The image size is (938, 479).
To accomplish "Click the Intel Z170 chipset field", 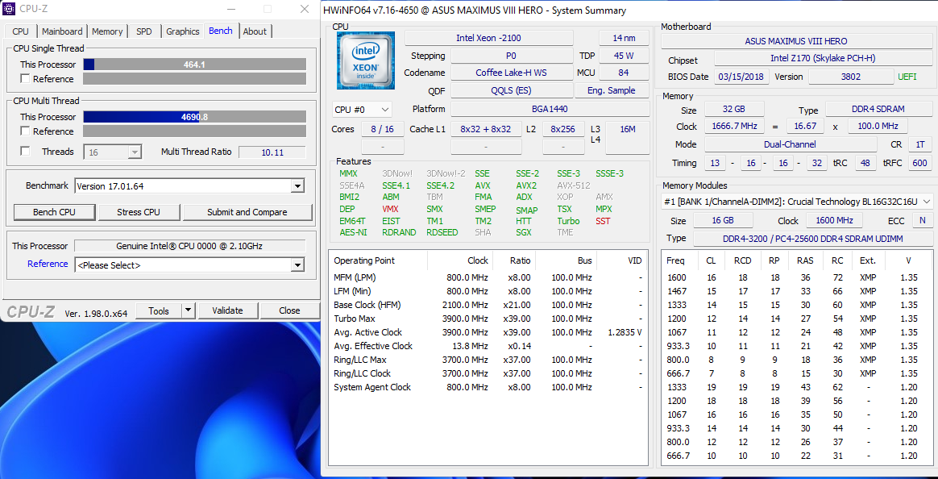I will (x=822, y=60).
